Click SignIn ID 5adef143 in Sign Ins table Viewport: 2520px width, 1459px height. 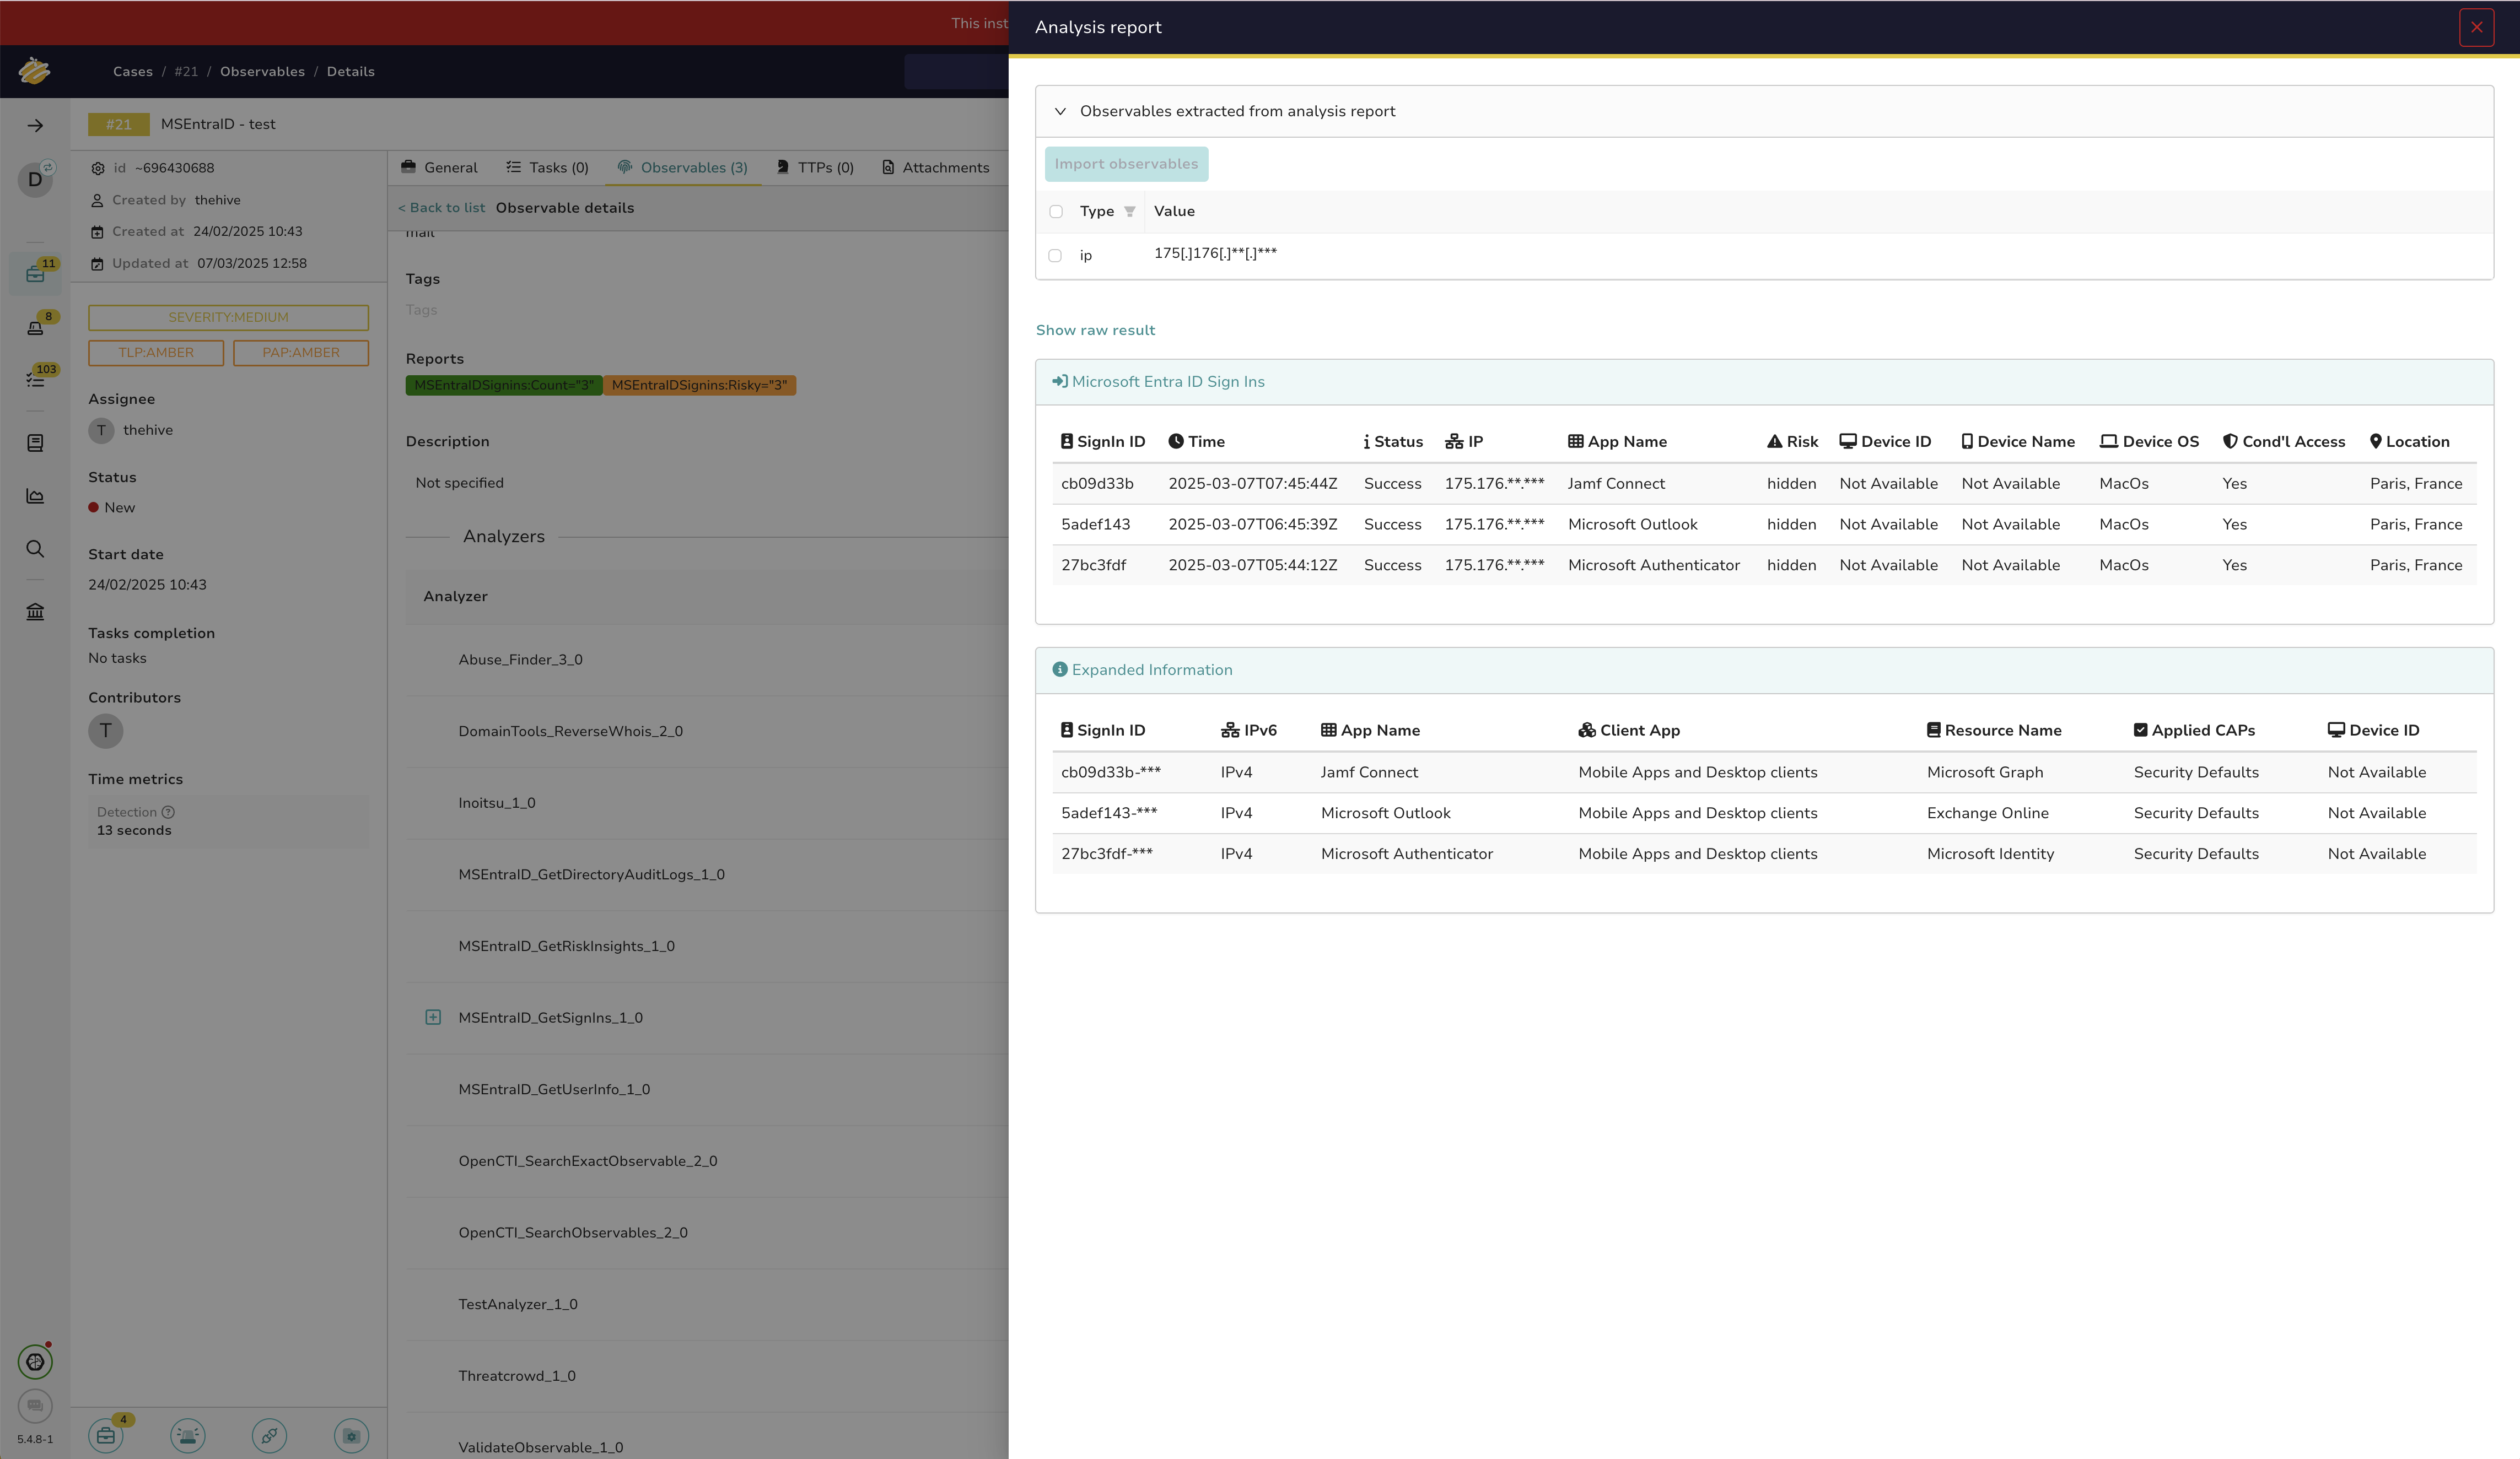pos(1096,525)
